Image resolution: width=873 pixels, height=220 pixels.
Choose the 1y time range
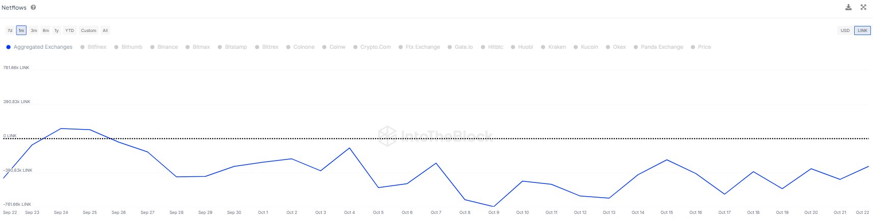[x=57, y=30]
